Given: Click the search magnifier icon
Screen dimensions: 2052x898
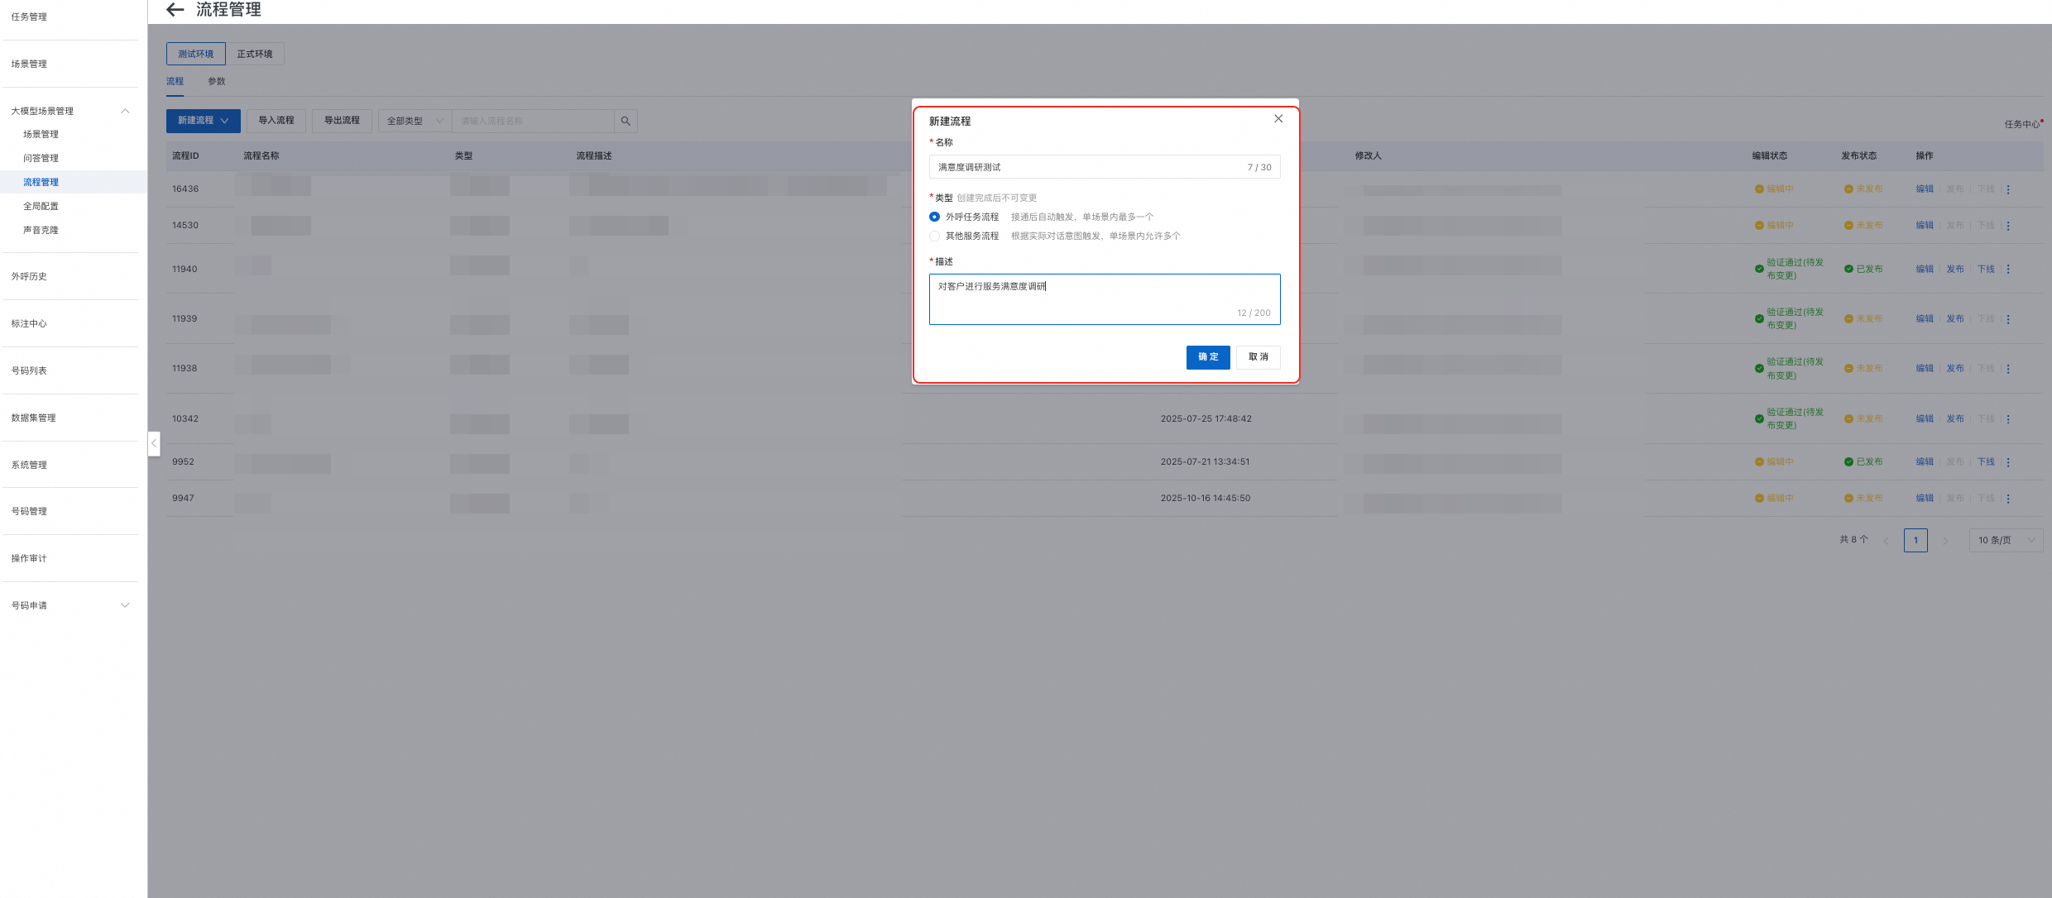Looking at the screenshot, I should pyautogui.click(x=626, y=121).
